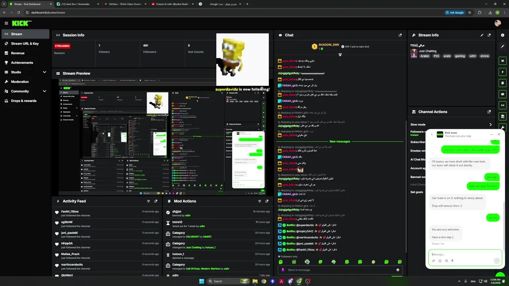Pop out the Activity Feed panel

pos(155,201)
